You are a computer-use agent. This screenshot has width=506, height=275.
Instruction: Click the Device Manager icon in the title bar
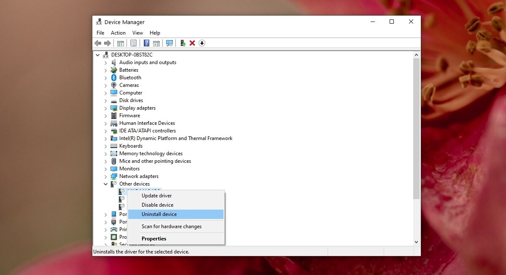(x=99, y=22)
